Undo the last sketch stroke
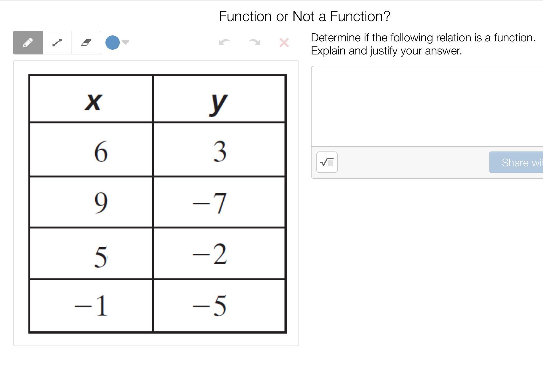Viewport: 543px width, 383px height. [x=224, y=43]
